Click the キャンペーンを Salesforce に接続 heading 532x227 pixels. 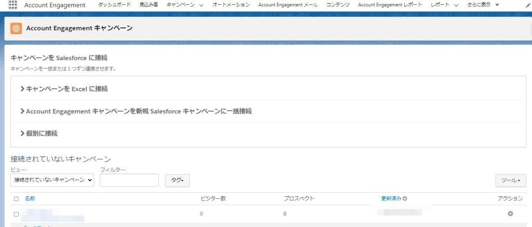tap(59, 58)
